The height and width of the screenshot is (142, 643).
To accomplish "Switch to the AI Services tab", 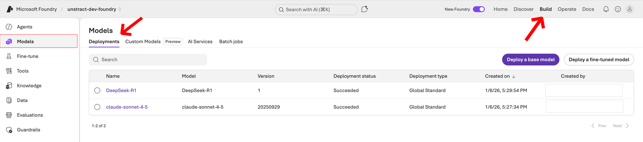I will point(200,42).
